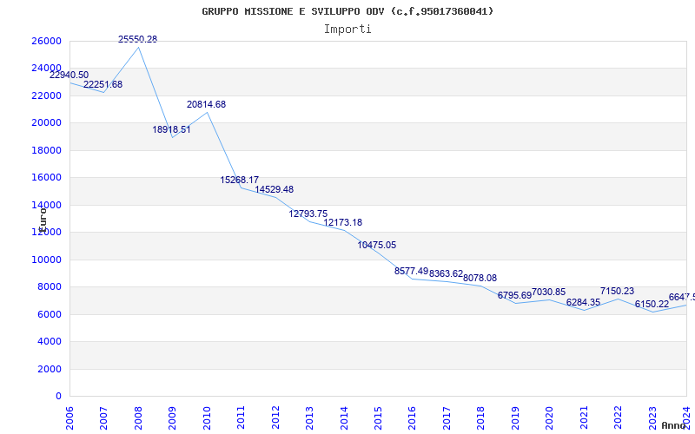Select the 20814.68 data label
The image size is (695, 434).
(x=206, y=104)
